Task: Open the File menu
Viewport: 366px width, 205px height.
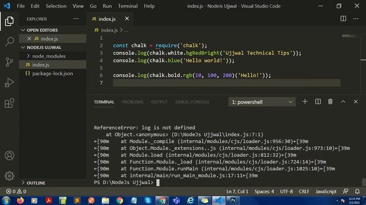Action: 21,6
